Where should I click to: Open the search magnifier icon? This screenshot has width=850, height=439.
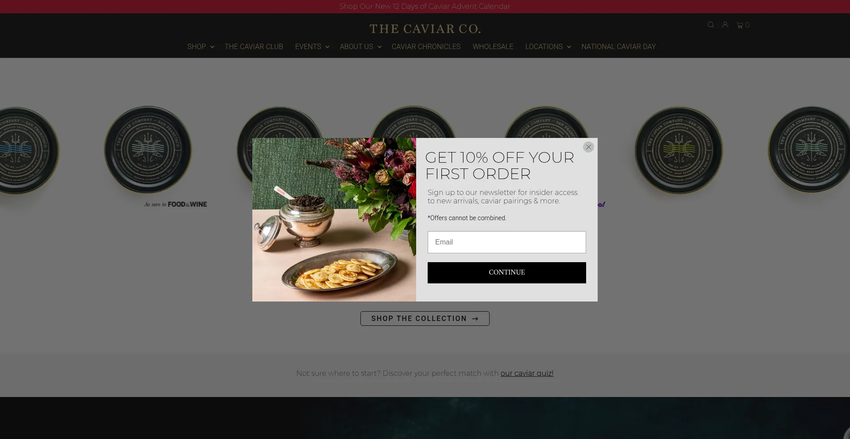[x=711, y=25]
